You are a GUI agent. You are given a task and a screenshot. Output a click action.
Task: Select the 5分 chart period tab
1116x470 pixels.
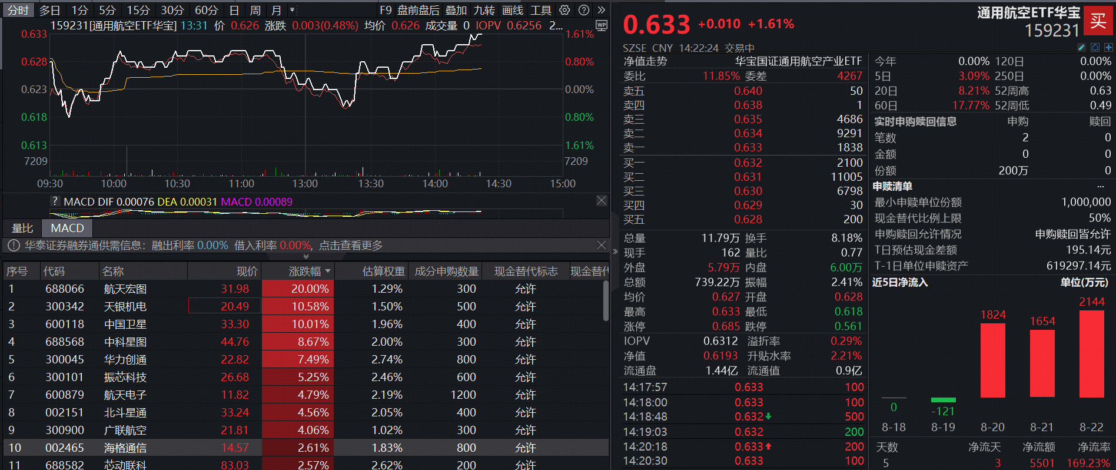[107, 10]
